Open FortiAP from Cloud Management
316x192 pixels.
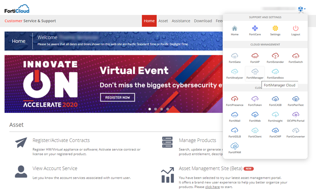click(255, 56)
